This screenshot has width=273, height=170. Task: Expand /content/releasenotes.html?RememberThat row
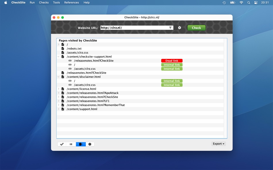(x=59, y=105)
